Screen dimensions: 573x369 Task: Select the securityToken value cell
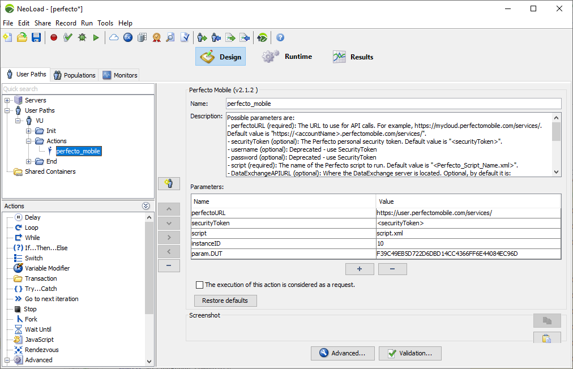[x=468, y=223]
